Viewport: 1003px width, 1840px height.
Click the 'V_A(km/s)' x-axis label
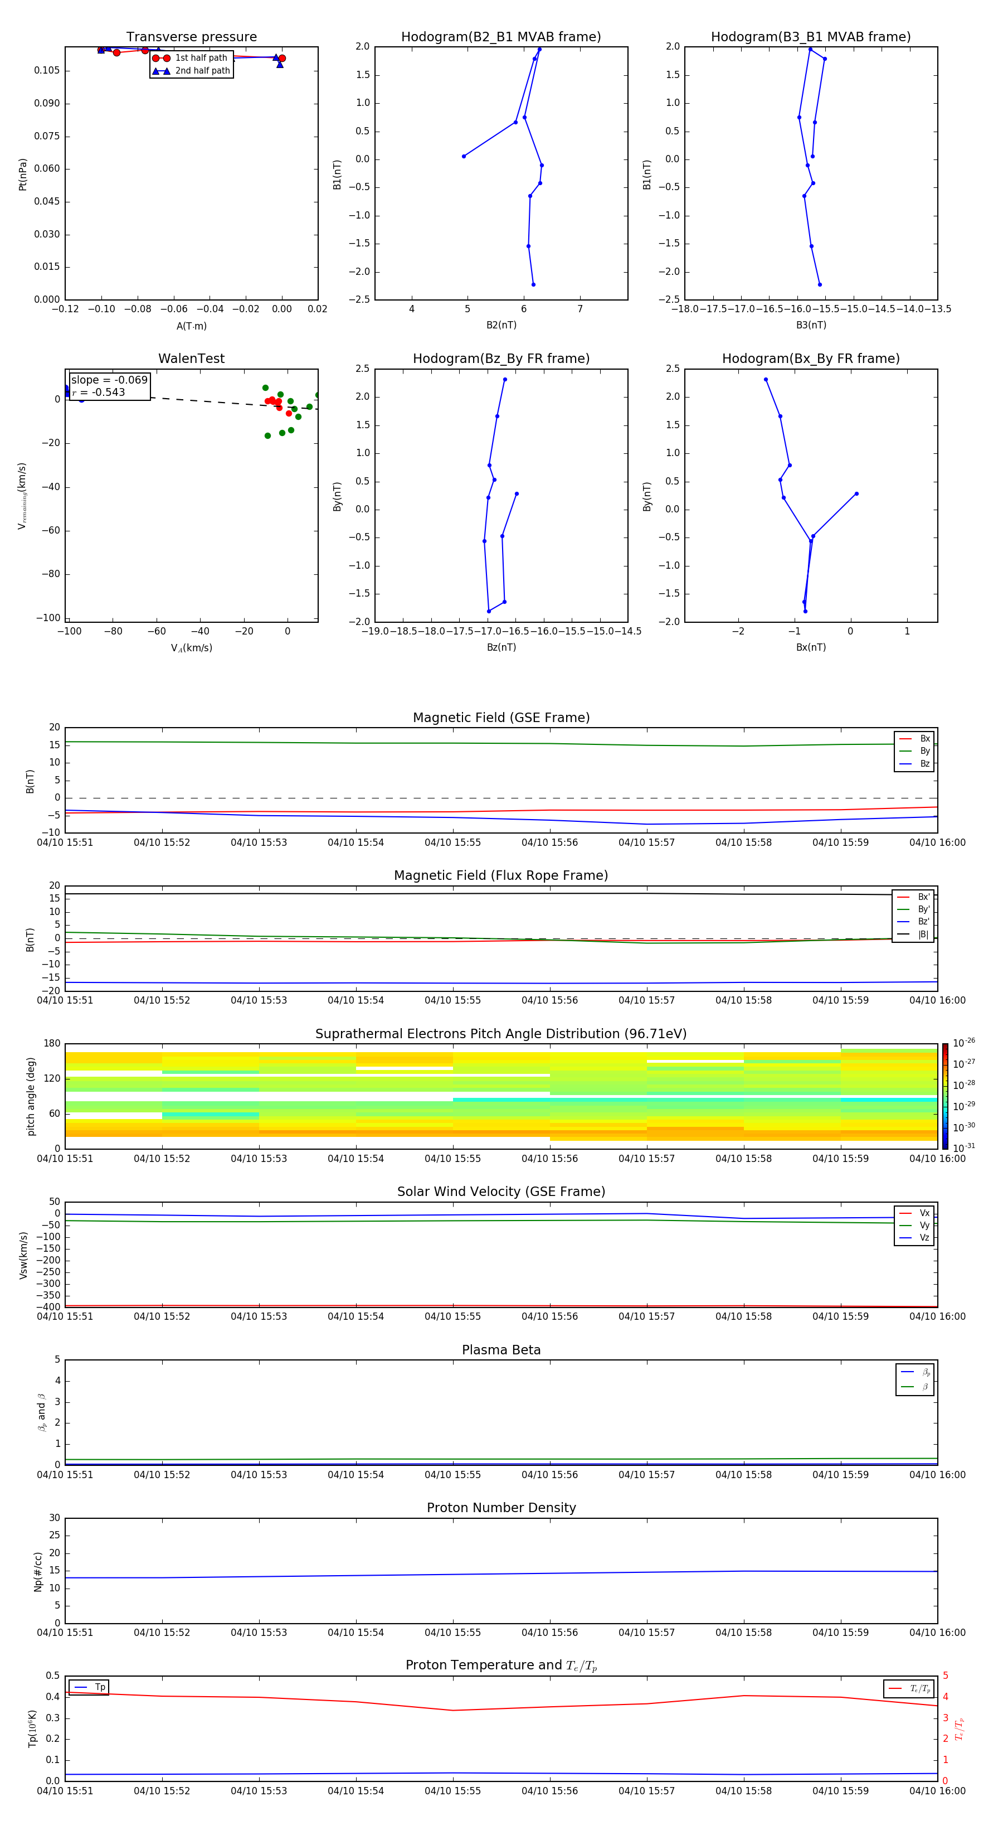coord(191,648)
